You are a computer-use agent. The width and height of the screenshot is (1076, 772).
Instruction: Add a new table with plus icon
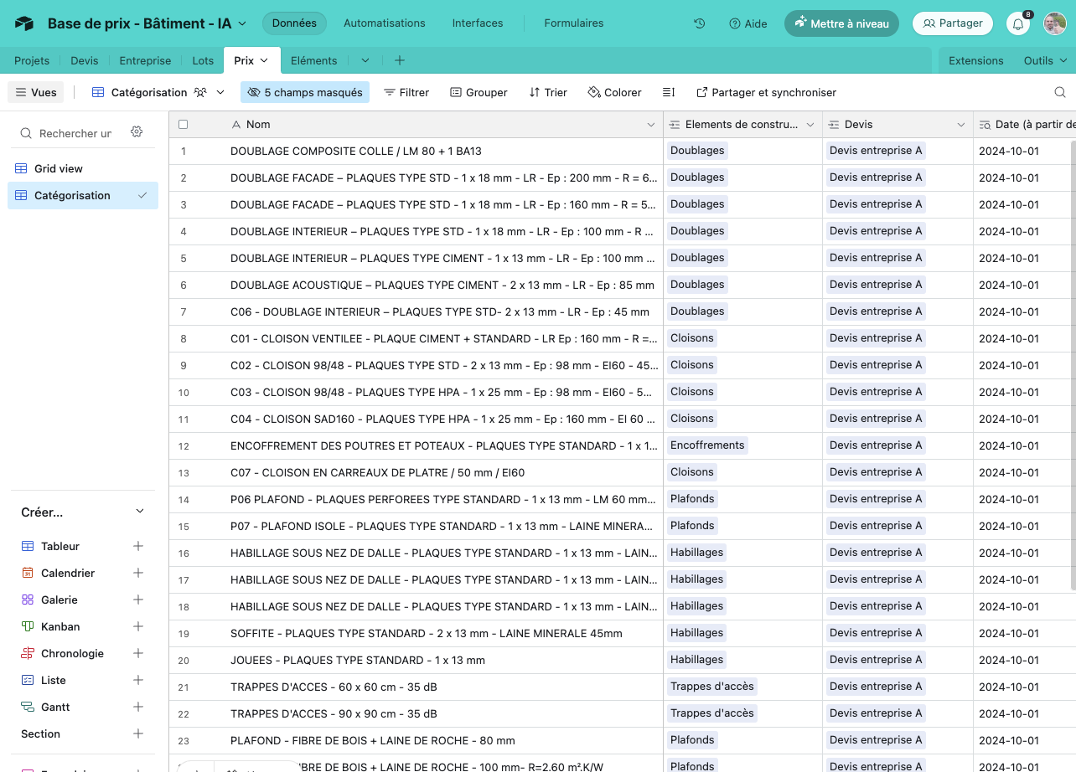pos(400,60)
